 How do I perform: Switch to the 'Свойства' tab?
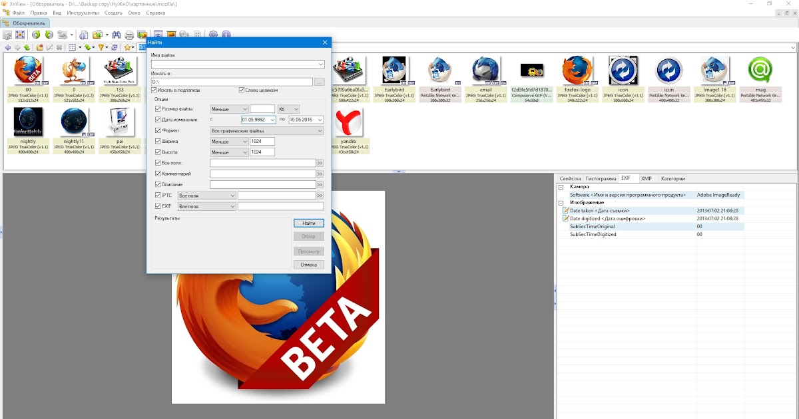click(x=570, y=178)
